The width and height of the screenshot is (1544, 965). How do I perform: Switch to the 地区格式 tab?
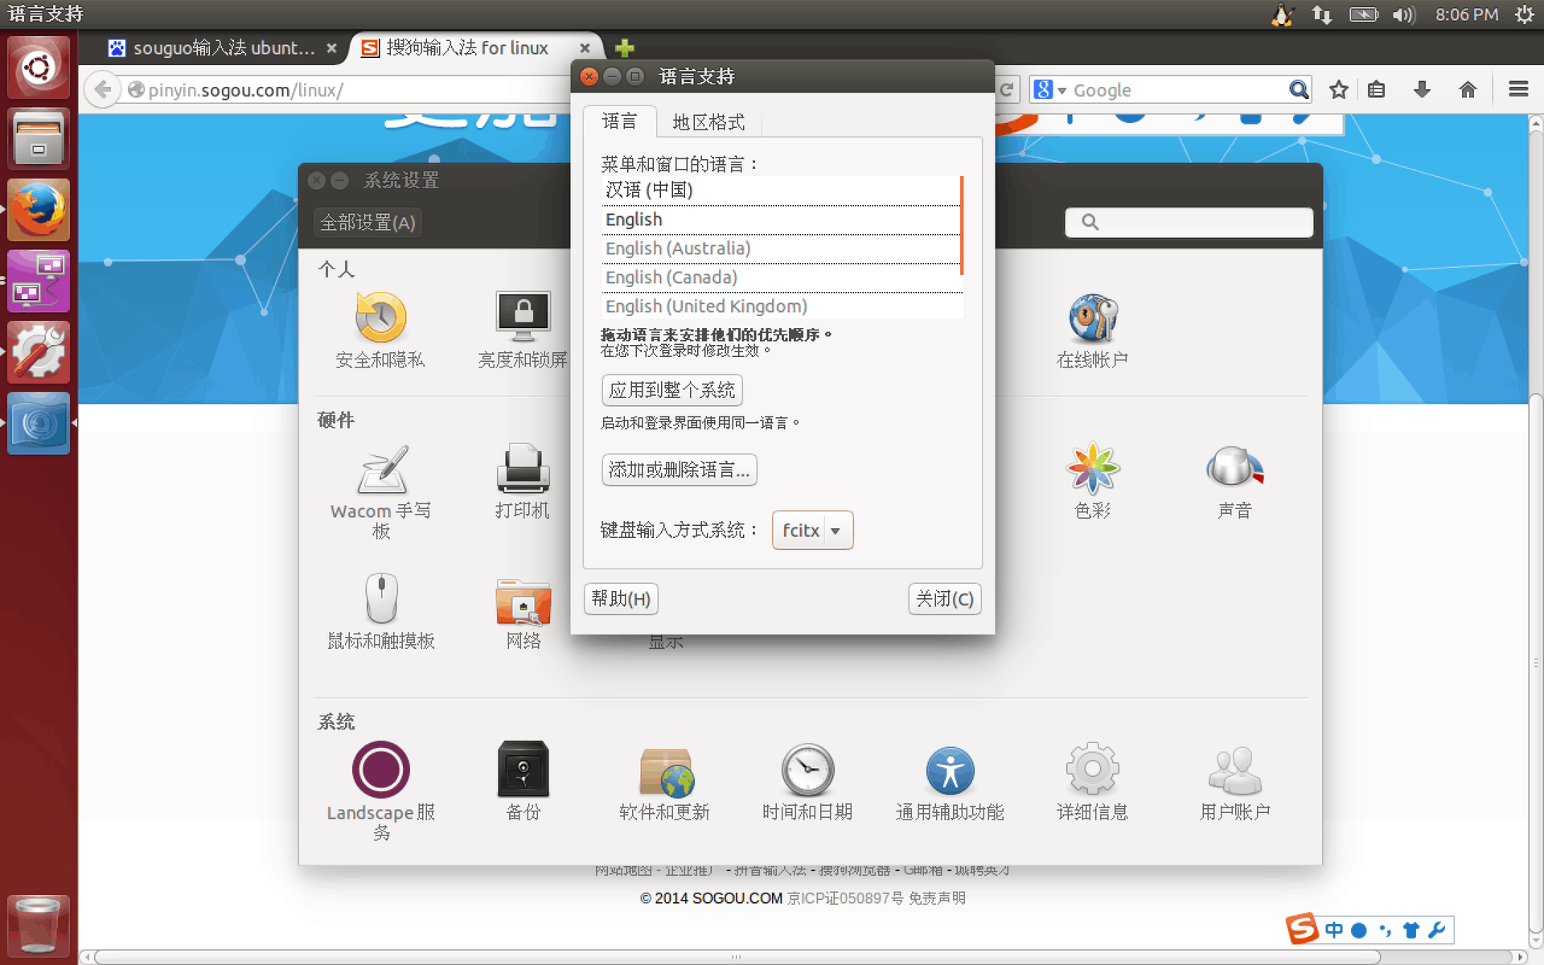708,122
